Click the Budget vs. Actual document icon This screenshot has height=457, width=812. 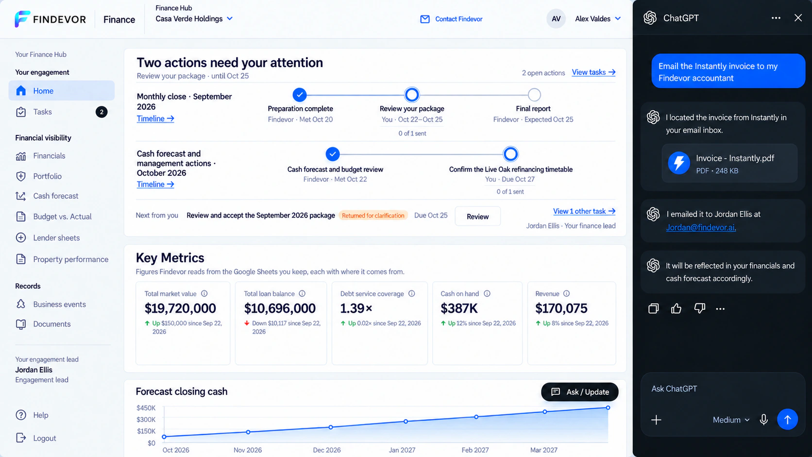[x=21, y=217]
